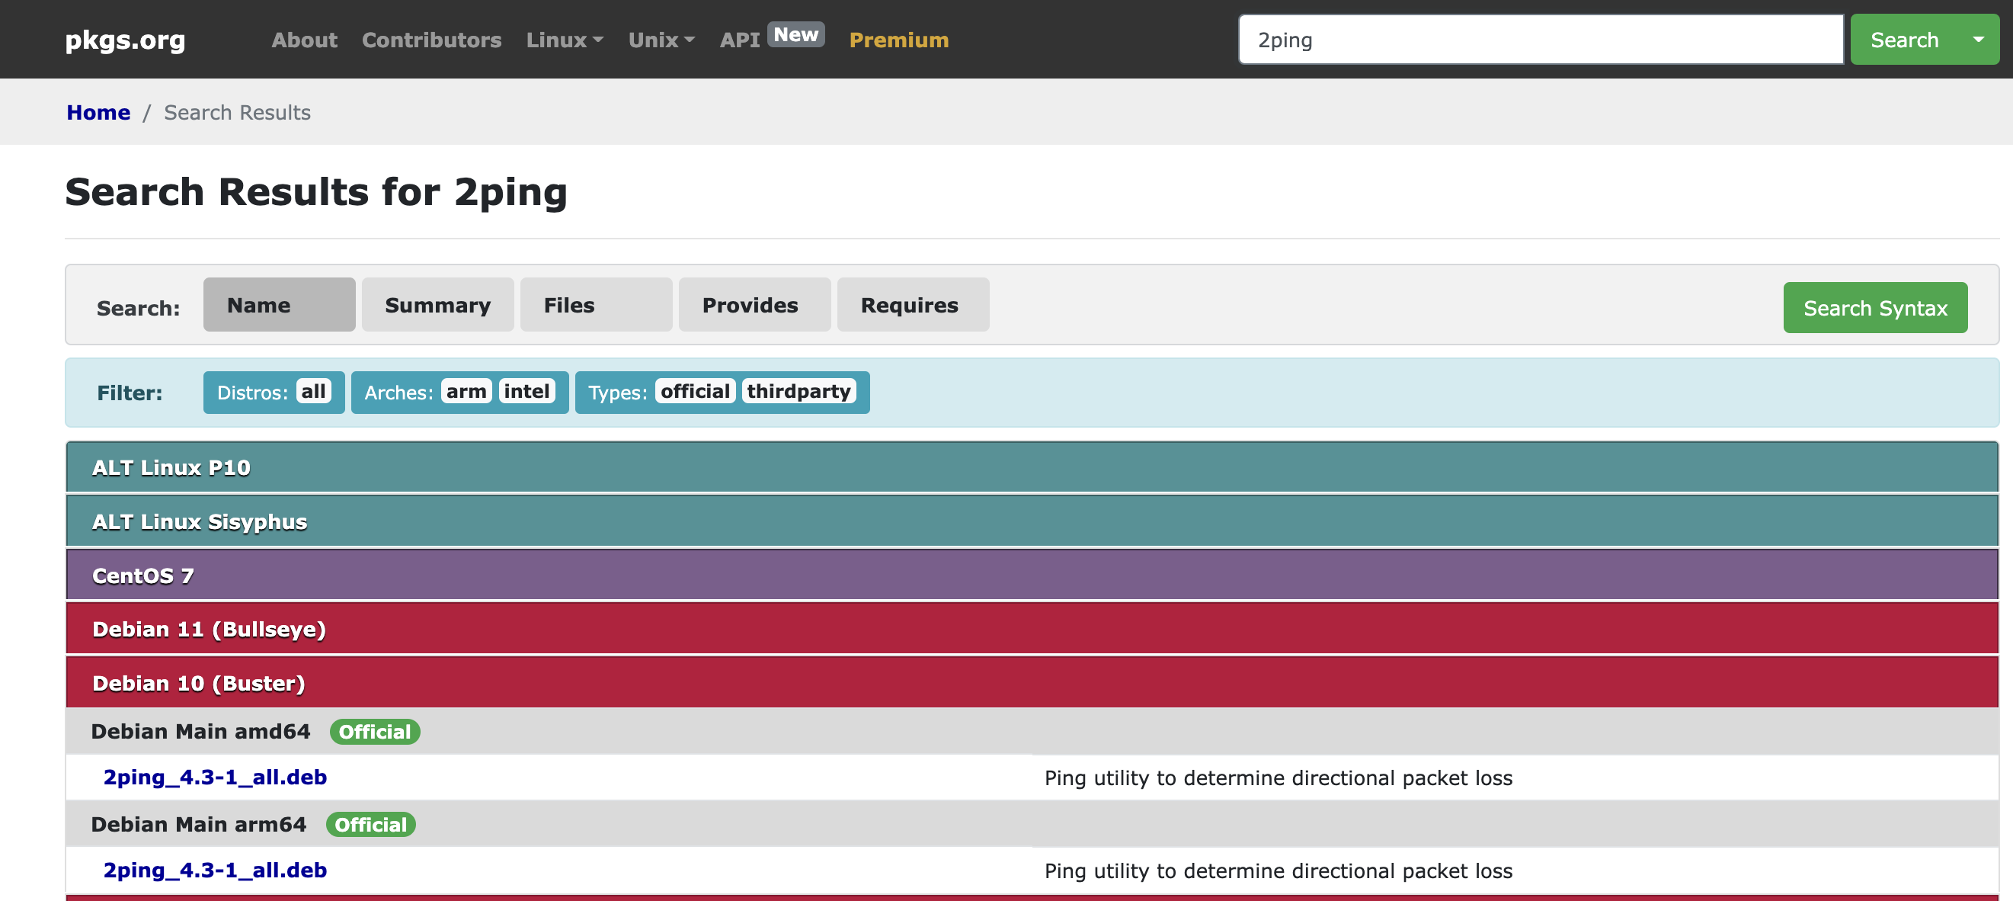Click the green Search button
Screen dimensions: 2013x901
click(1903, 40)
